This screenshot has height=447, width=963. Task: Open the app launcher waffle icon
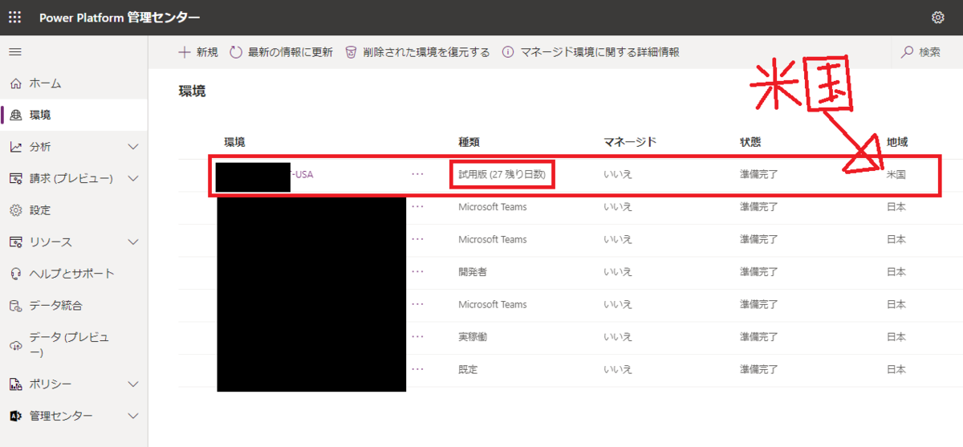tap(15, 18)
